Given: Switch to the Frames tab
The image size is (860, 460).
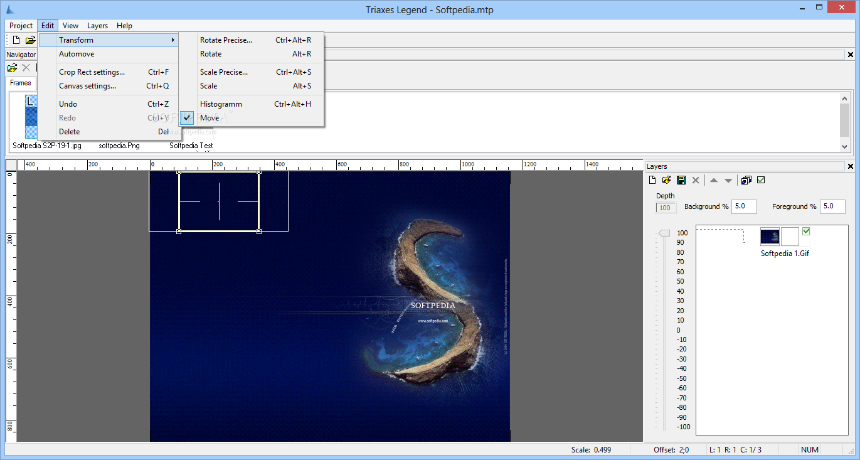Looking at the screenshot, I should [x=21, y=83].
